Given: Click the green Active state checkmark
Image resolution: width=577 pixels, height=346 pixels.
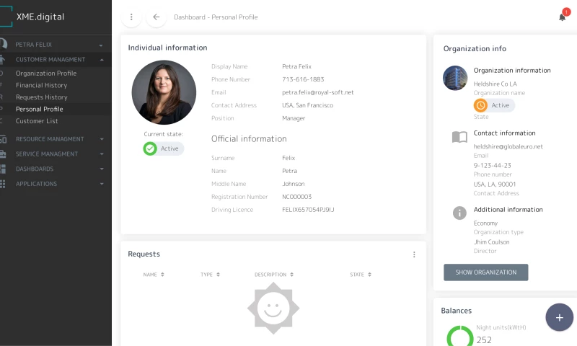Looking at the screenshot, I should coord(150,148).
